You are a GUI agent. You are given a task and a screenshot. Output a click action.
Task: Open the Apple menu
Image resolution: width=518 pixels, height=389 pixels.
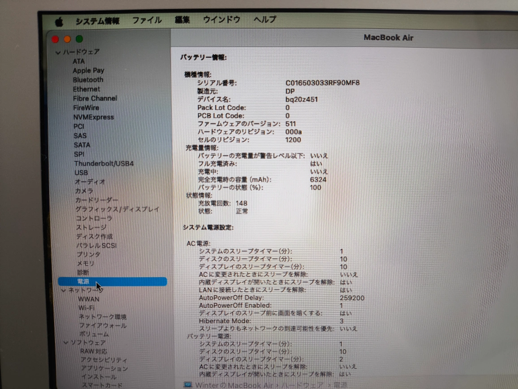(x=59, y=22)
